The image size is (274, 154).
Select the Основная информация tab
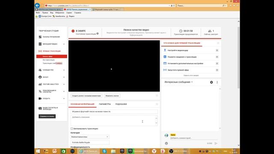click(82, 104)
